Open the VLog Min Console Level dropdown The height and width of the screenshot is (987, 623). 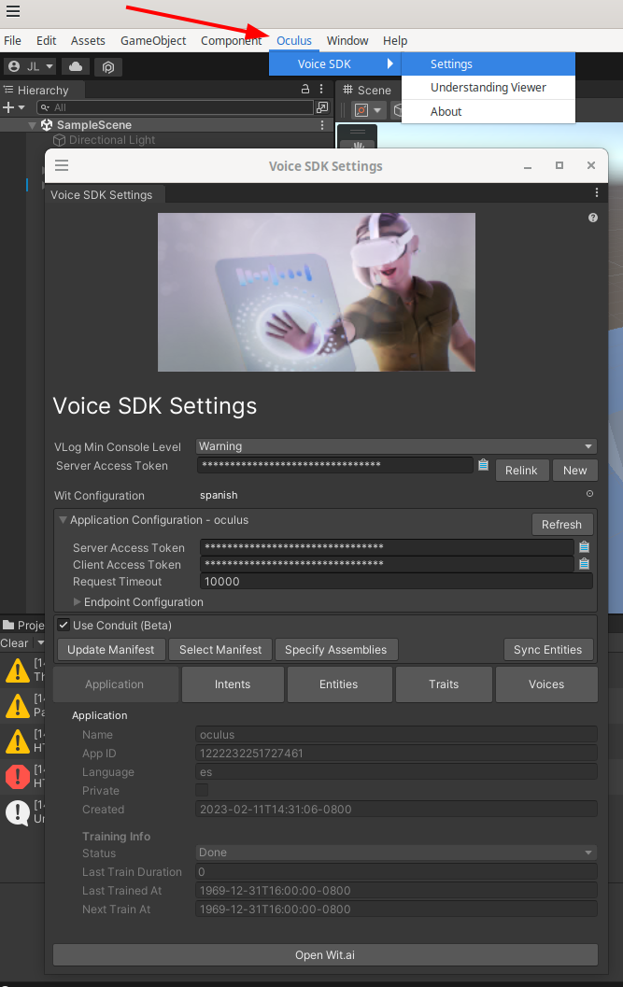[396, 446]
